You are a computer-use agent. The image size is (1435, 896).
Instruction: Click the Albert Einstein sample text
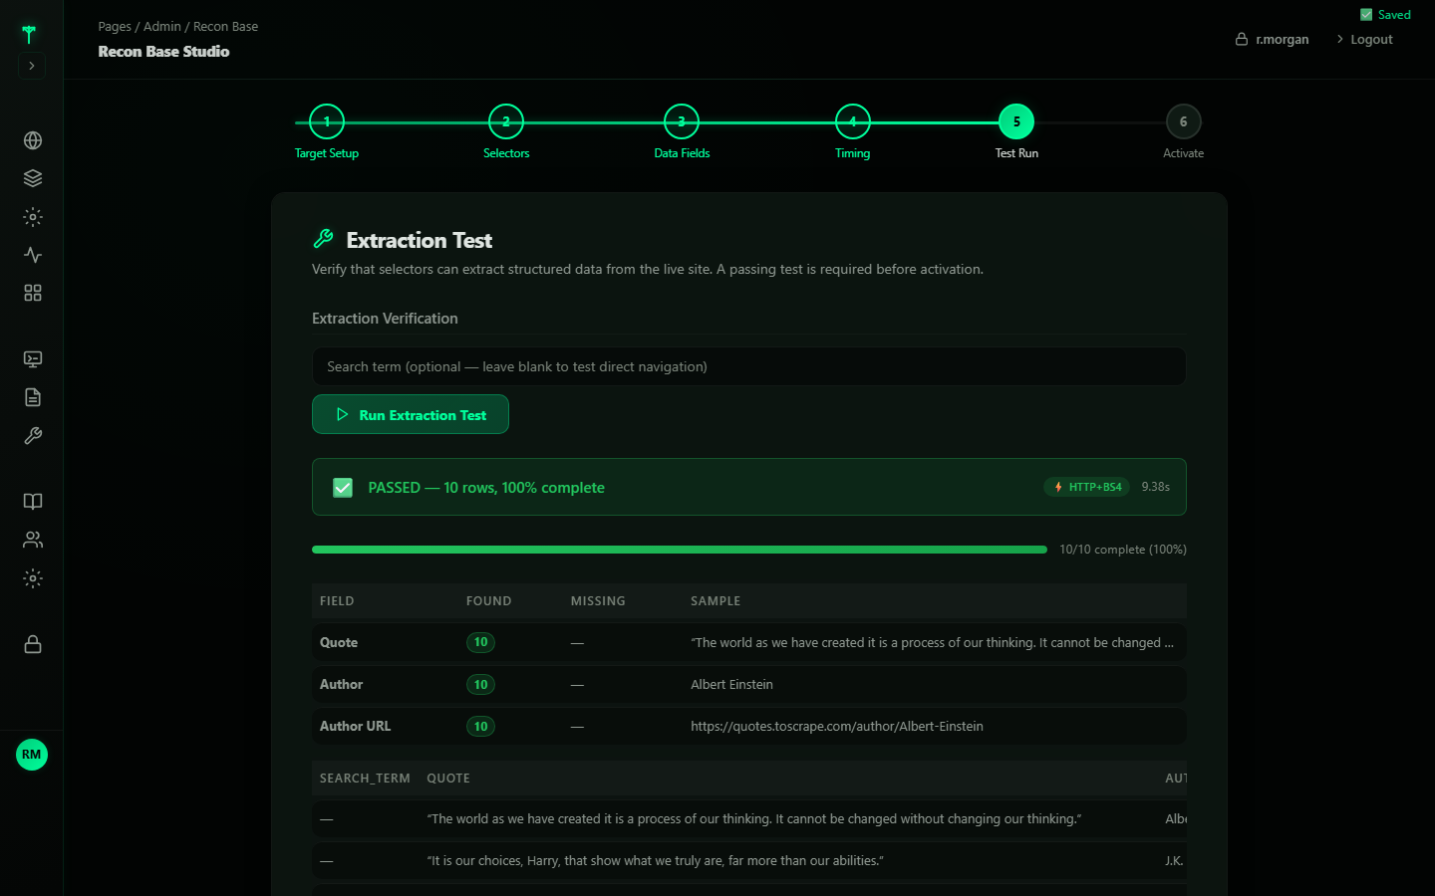tap(731, 685)
